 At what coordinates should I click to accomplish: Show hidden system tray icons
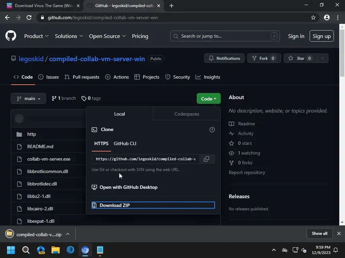[x=274, y=250]
